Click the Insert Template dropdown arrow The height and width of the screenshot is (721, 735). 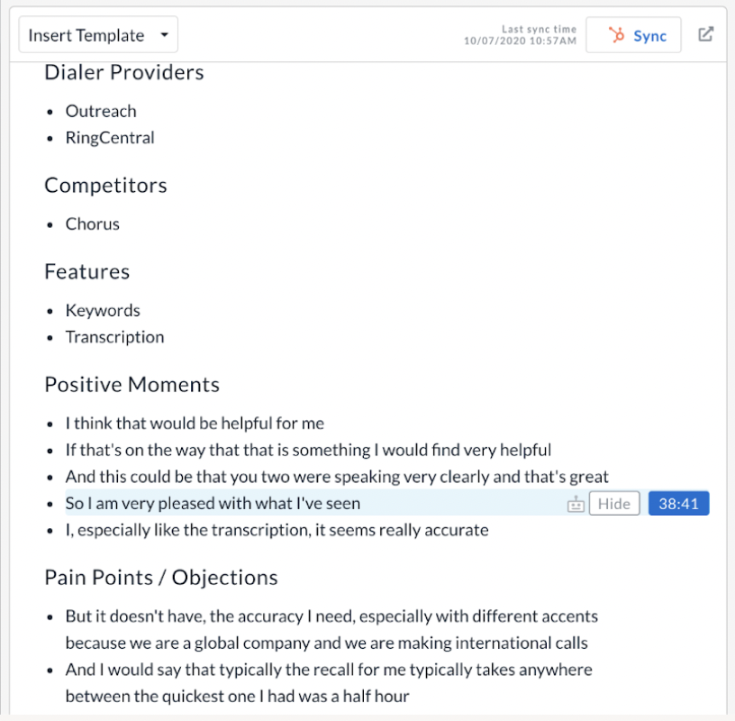coord(164,35)
